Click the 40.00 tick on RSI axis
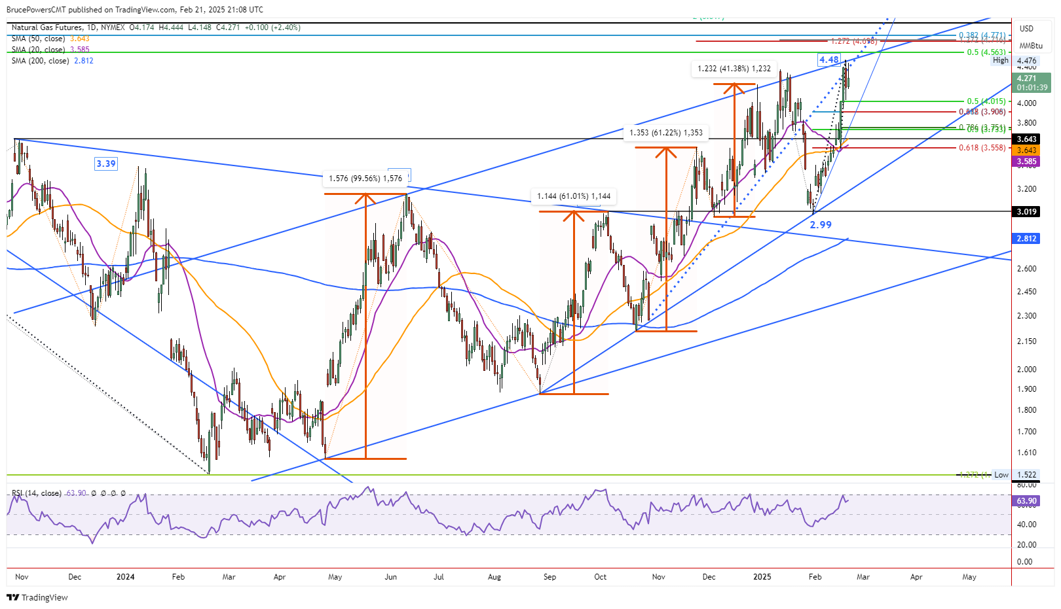Image resolution: width=1061 pixels, height=609 pixels. [1026, 525]
